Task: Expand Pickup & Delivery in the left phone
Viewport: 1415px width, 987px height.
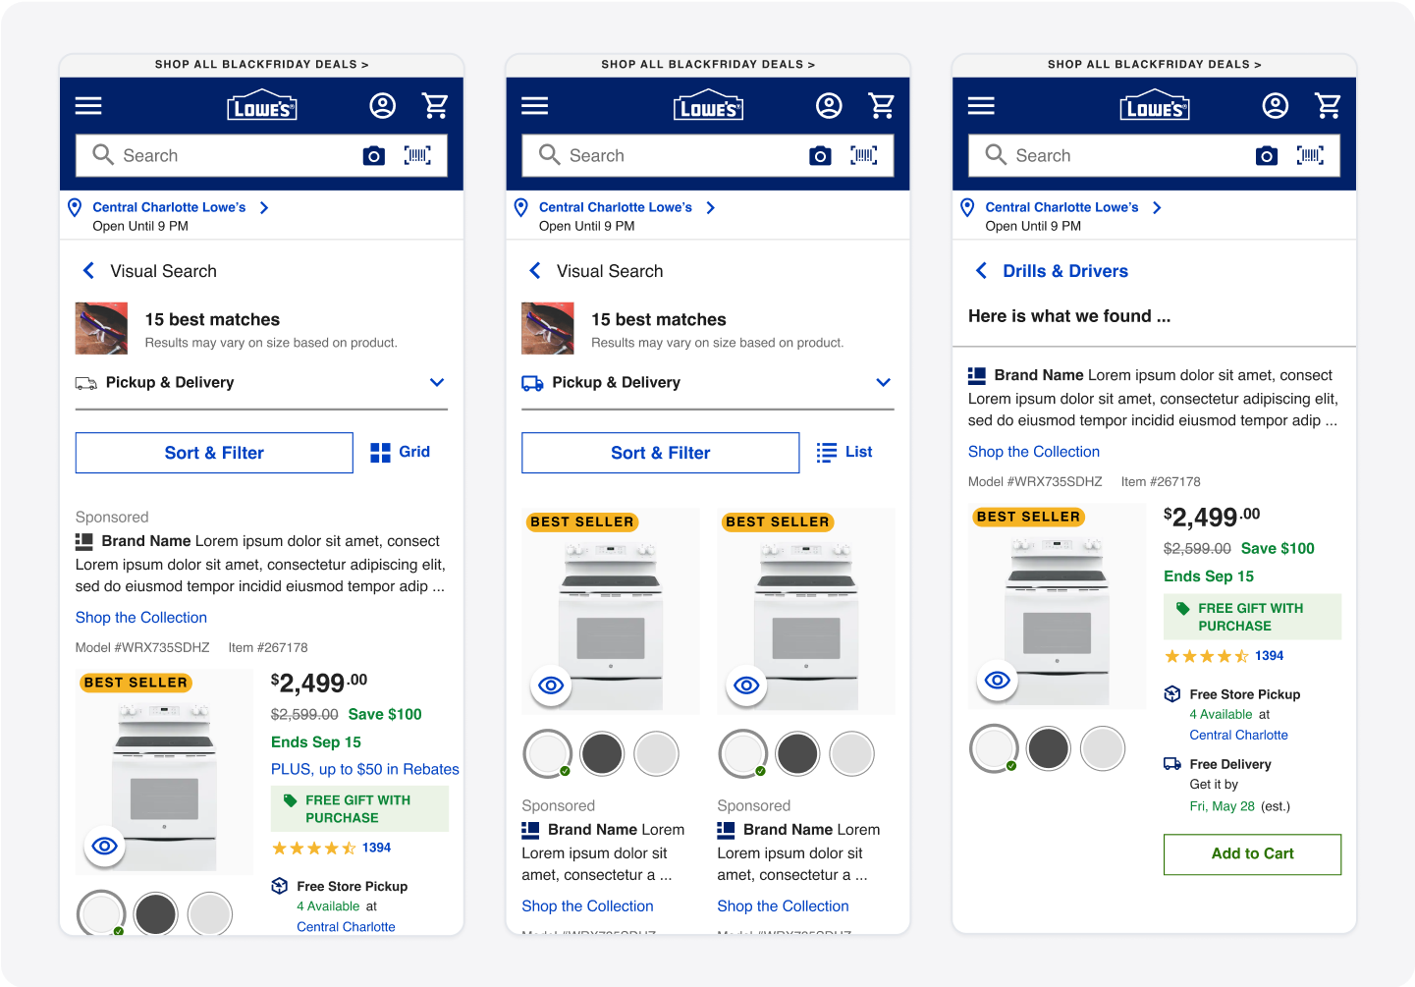Action: click(437, 382)
